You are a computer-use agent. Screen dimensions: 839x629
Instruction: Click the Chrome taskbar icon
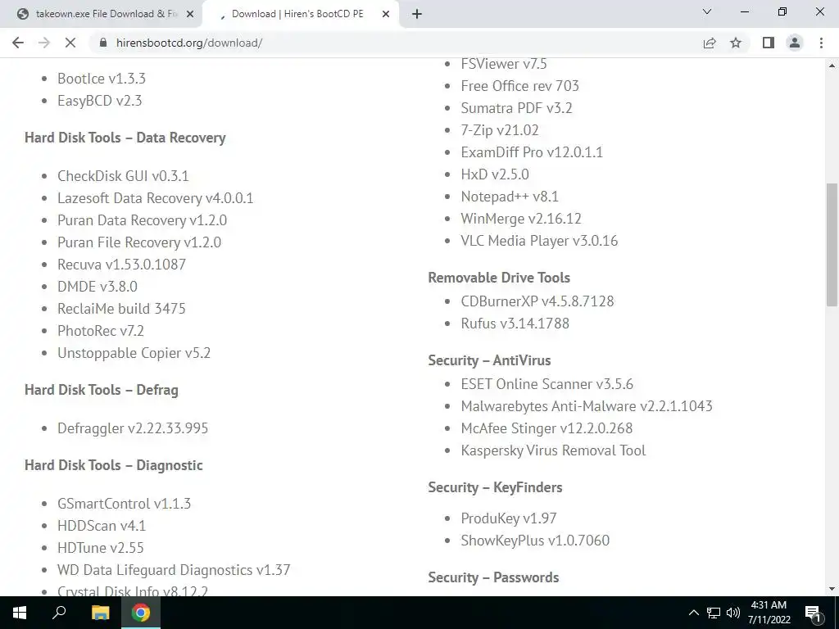pyautogui.click(x=141, y=613)
